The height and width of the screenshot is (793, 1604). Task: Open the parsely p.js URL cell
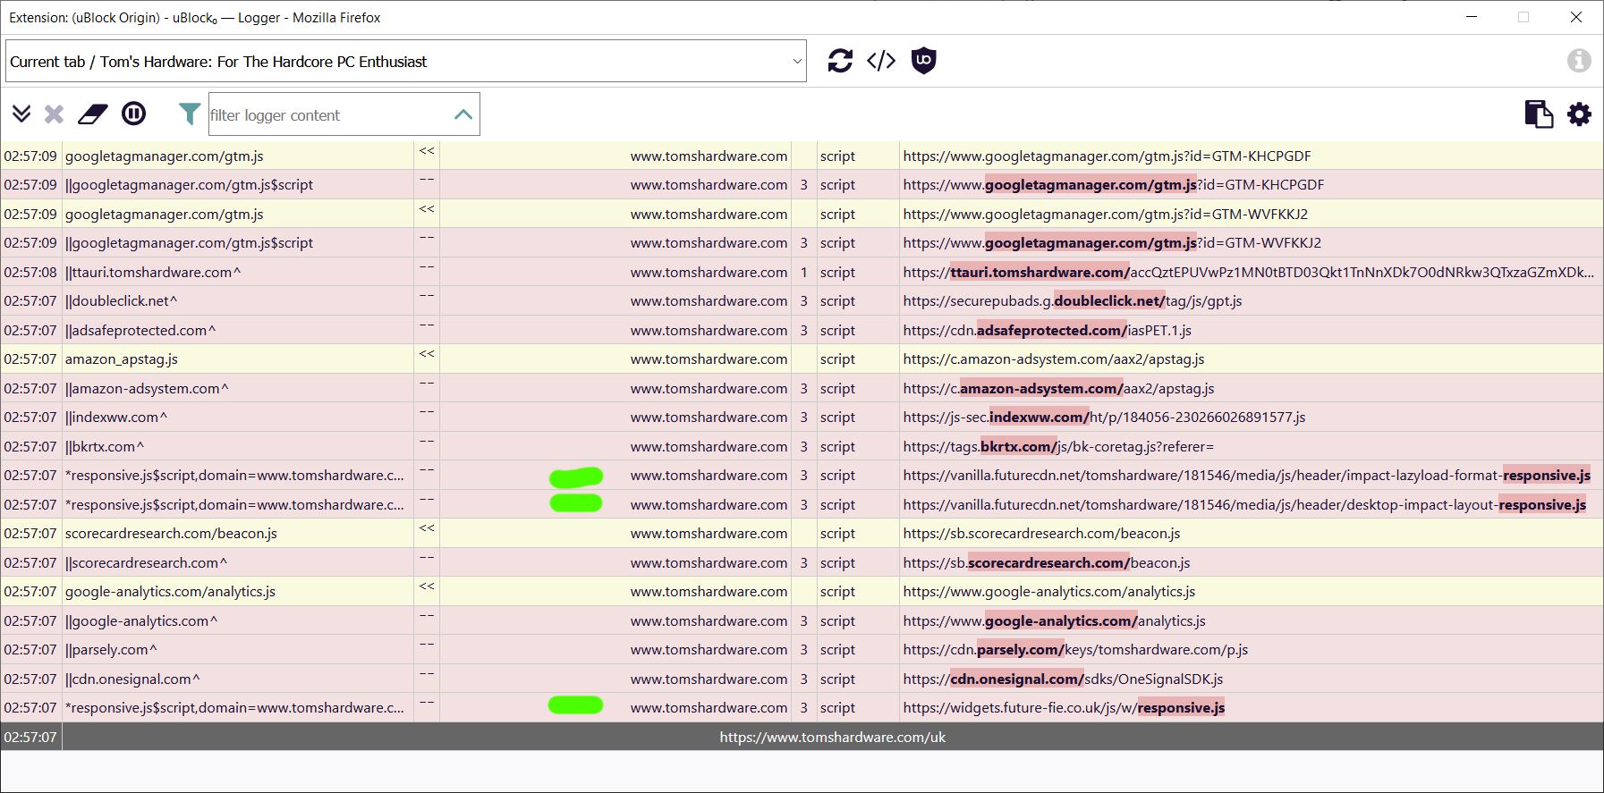1251,650
